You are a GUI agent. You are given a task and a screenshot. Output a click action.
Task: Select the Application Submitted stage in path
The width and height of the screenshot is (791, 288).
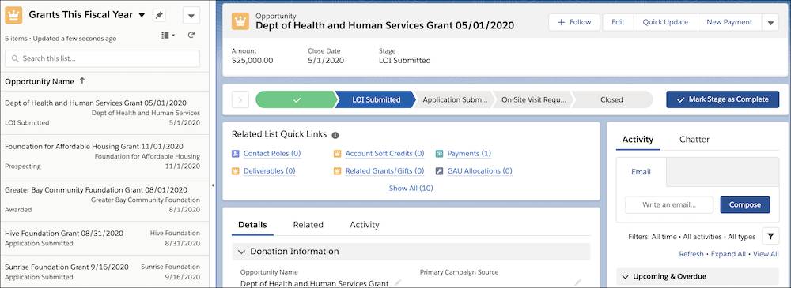(455, 99)
